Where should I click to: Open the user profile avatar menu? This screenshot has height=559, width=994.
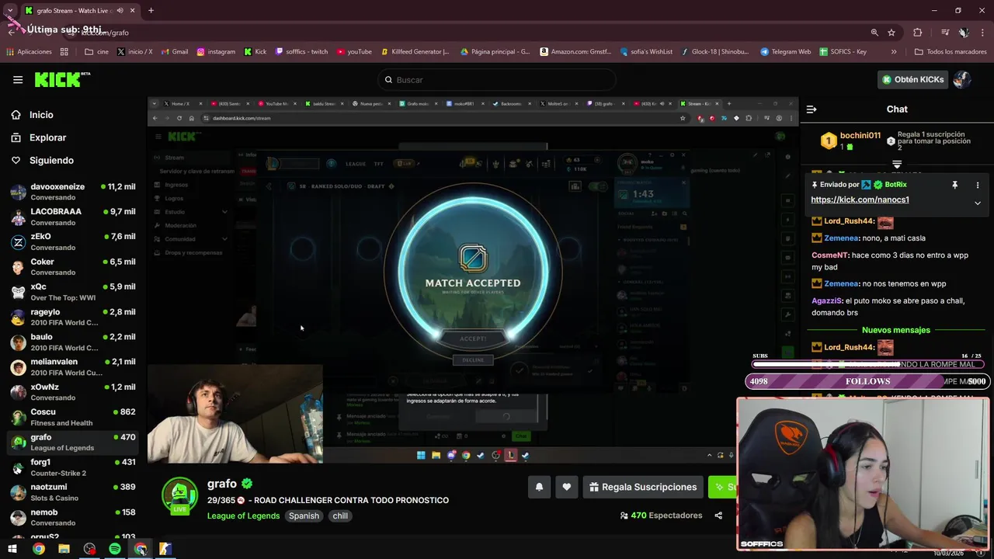point(962,79)
